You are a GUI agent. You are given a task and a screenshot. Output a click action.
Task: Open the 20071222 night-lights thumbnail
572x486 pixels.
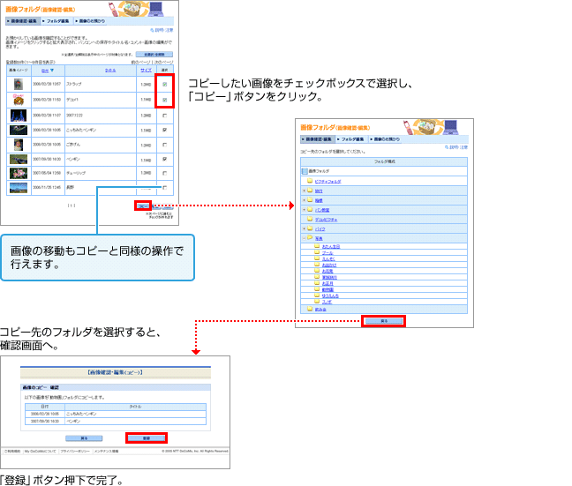click(19, 116)
